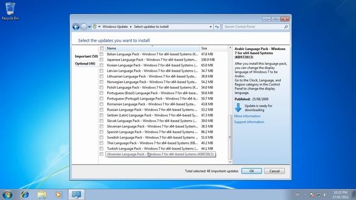Switch to the Important (50) tab
356x200 pixels.
(x=86, y=56)
